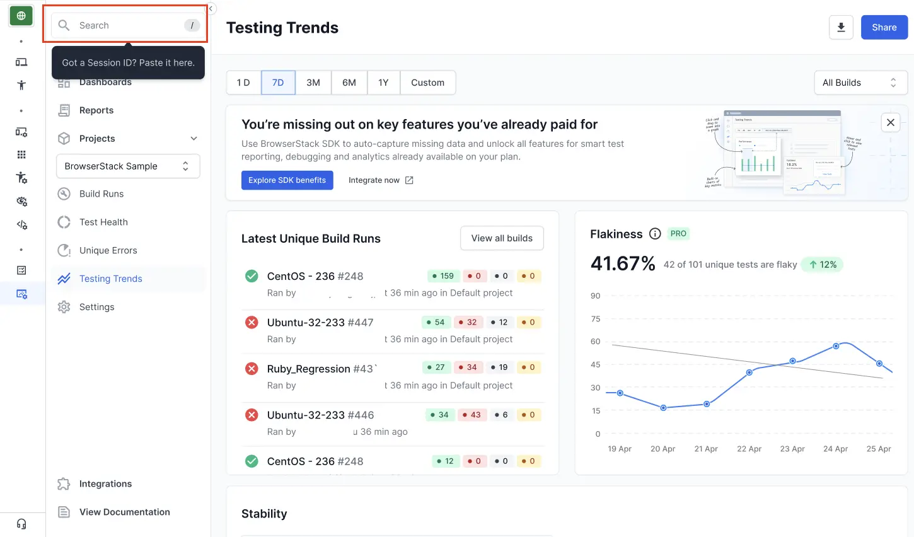Expand the BrowserStack Sample project selector
The width and height of the screenshot is (914, 537).
pos(127,166)
